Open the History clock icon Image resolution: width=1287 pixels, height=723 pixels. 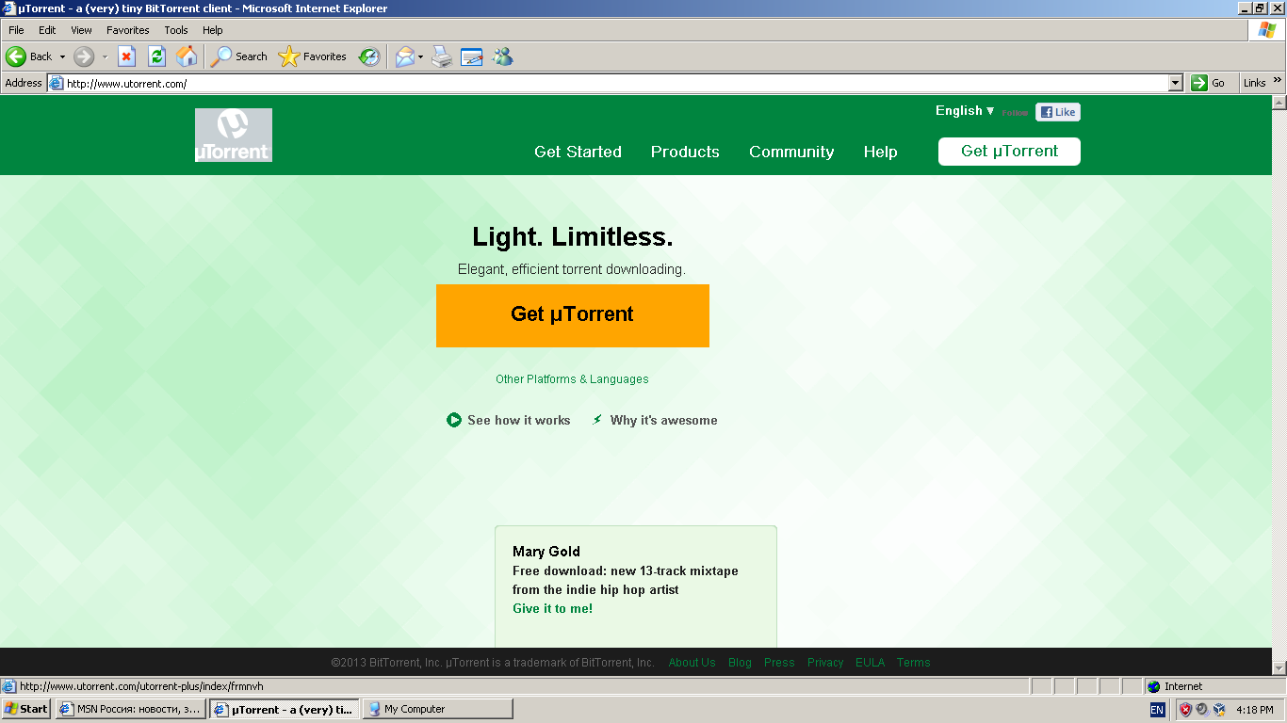[x=369, y=56]
